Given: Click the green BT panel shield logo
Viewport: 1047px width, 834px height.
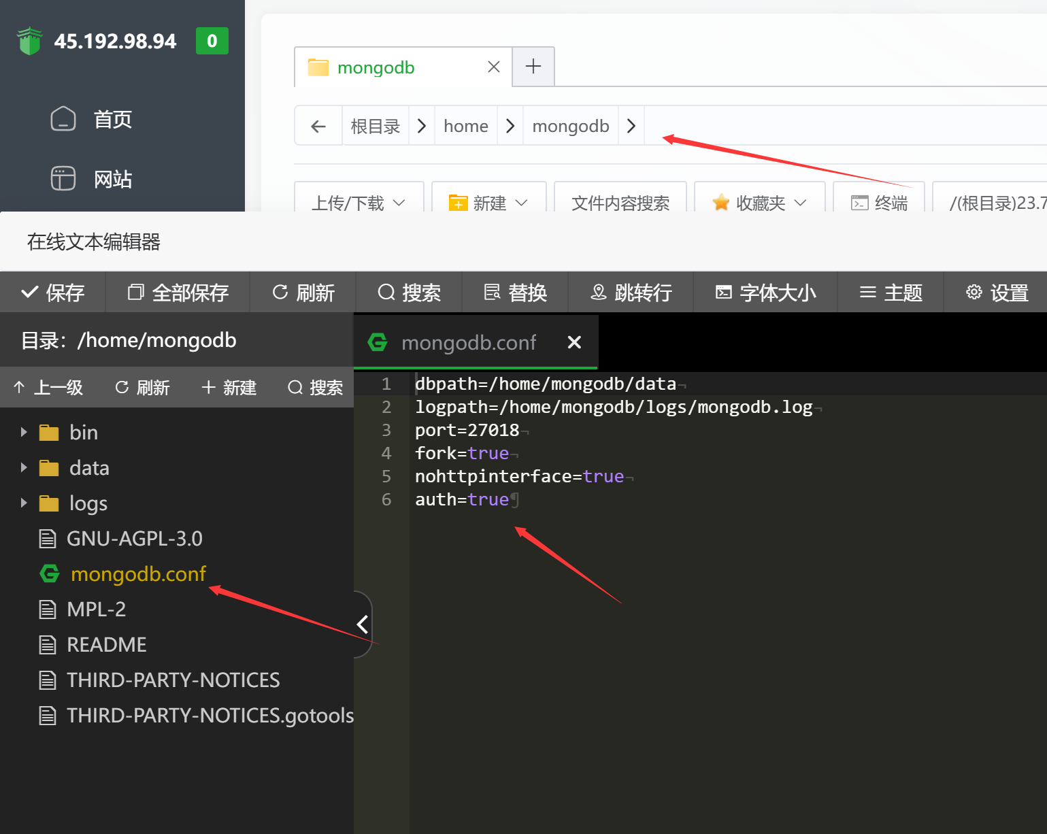Looking at the screenshot, I should coord(29,41).
